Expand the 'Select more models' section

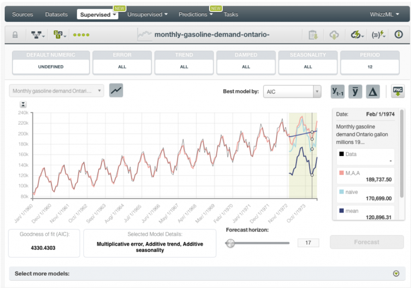(x=396, y=274)
